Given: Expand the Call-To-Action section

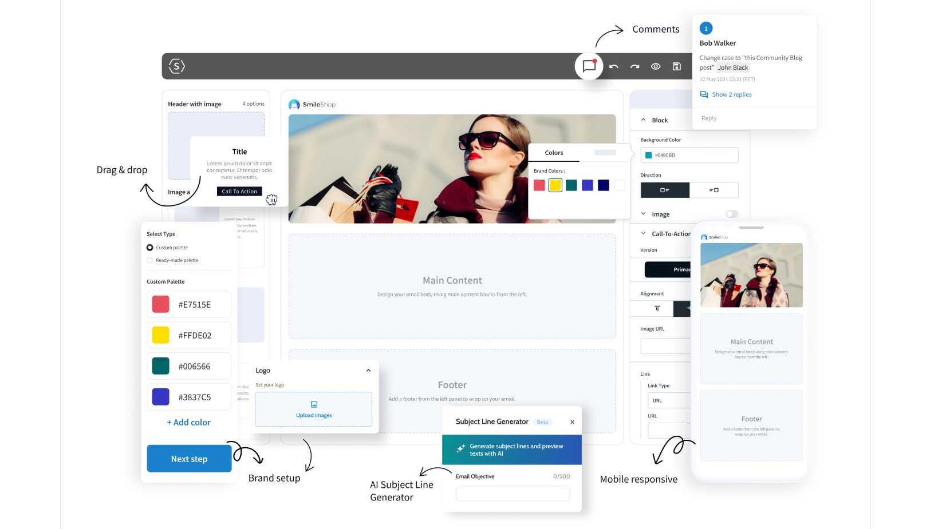Looking at the screenshot, I should (644, 233).
